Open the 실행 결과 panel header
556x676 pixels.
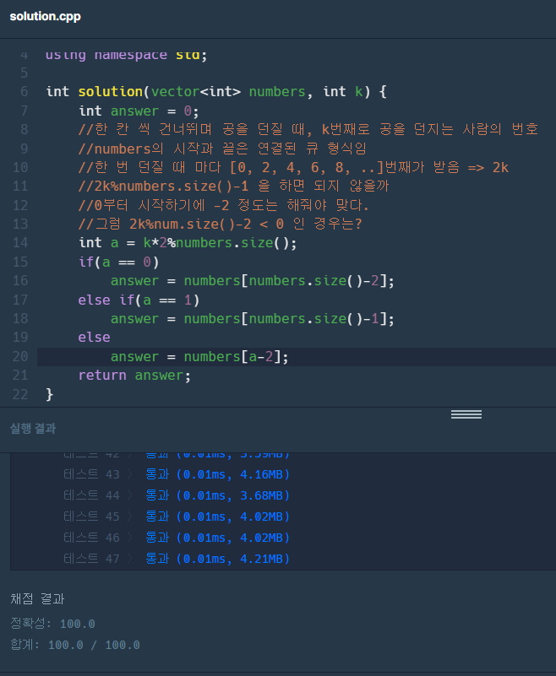click(33, 429)
